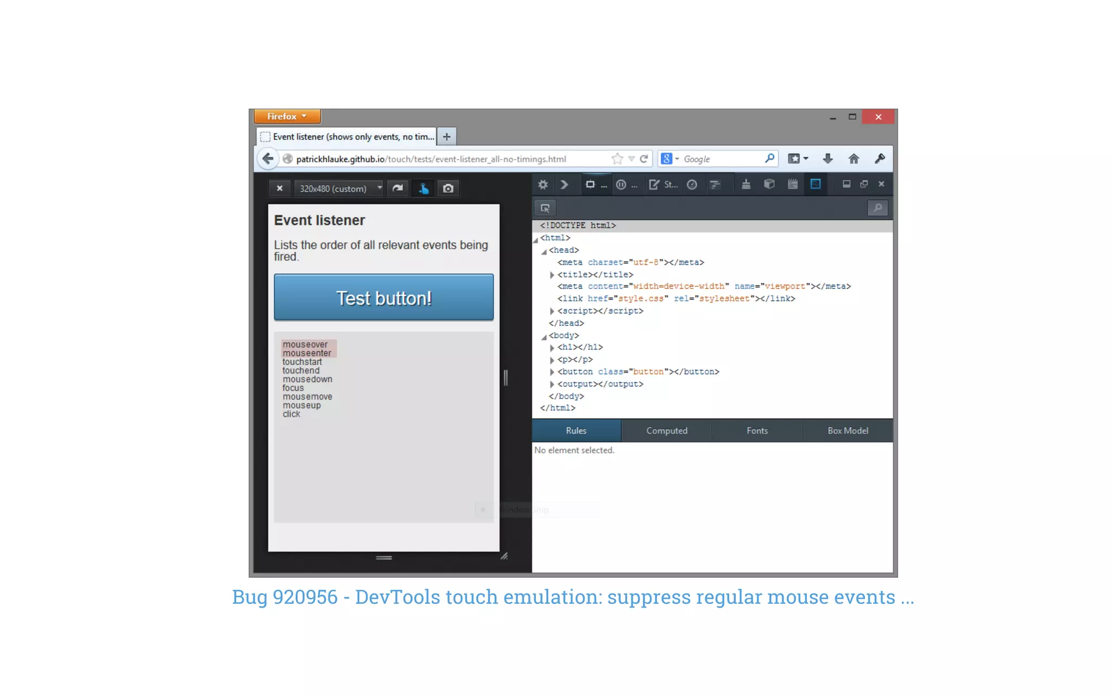Open the Rules sidebar tab
1112x695 pixels.
(x=576, y=431)
